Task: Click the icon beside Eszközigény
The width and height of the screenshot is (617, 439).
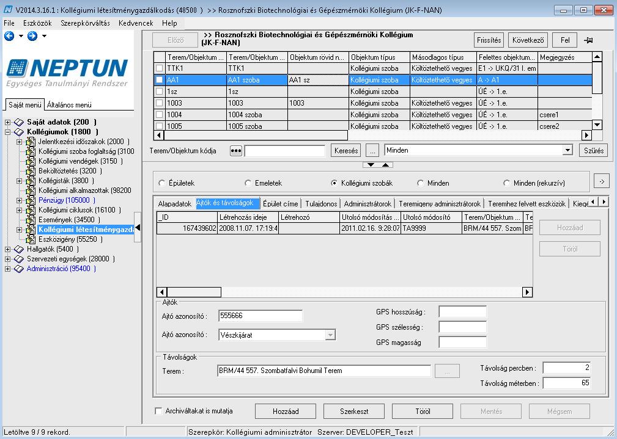Action: pos(31,239)
